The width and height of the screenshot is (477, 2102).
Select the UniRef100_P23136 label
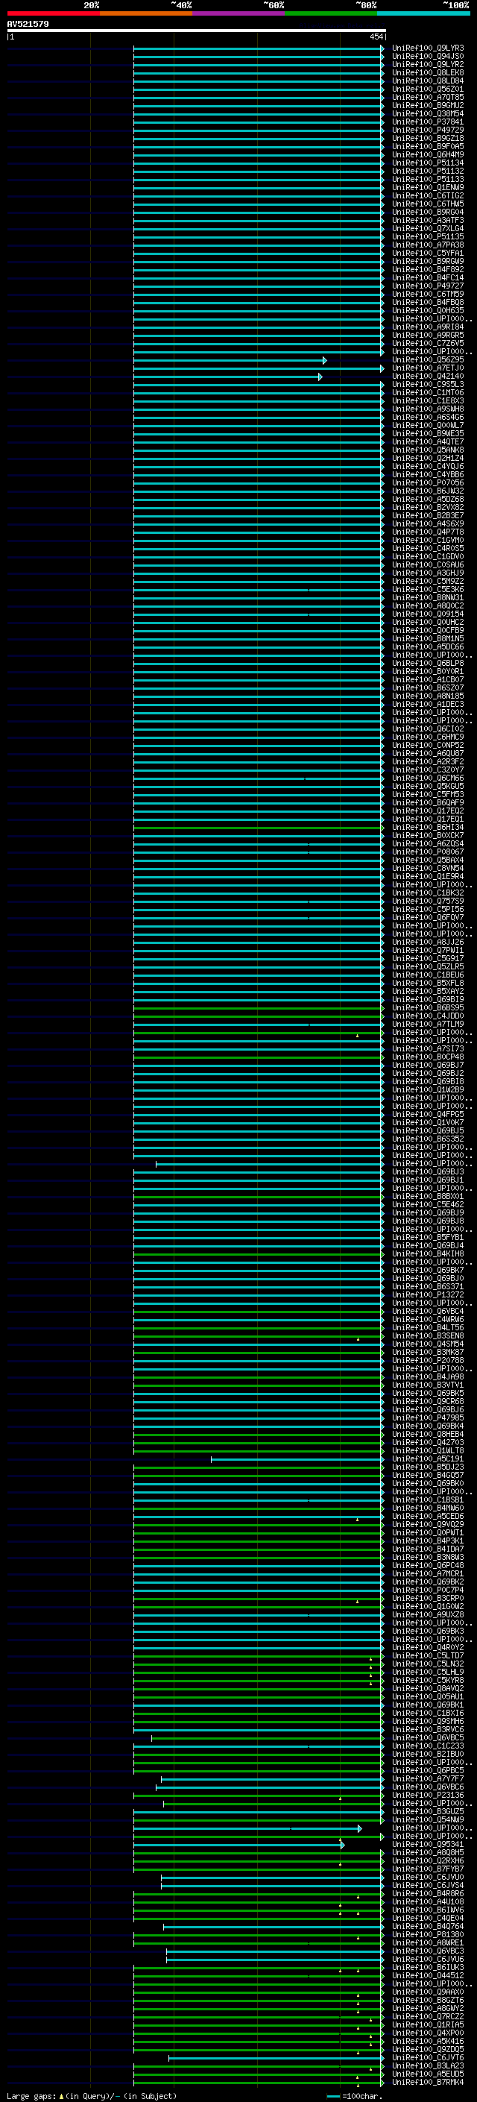pyautogui.click(x=427, y=1794)
